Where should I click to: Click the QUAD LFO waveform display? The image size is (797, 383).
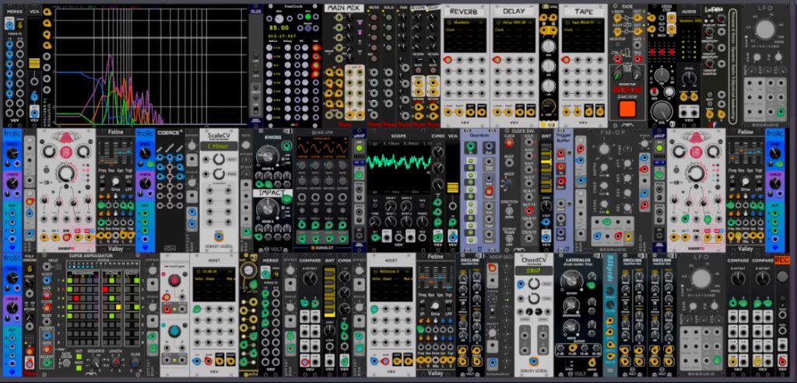(322, 148)
